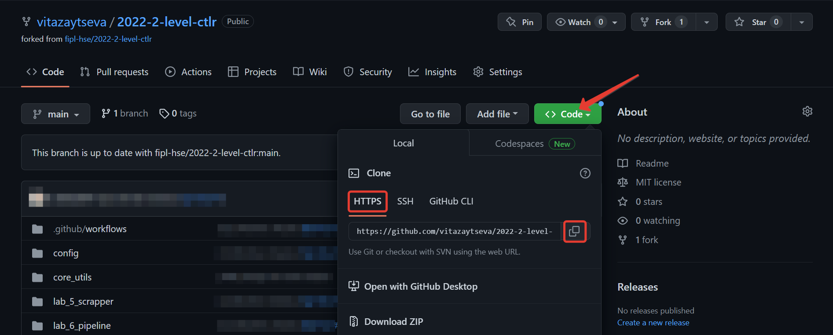Click the clone URL text field
833x335 pixels.
tap(455, 231)
